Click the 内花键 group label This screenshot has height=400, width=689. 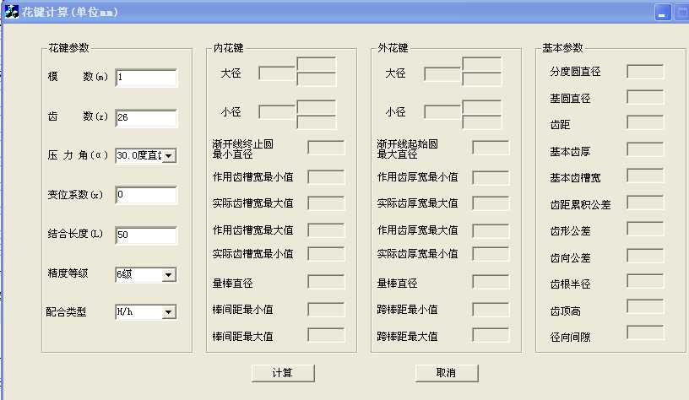(x=228, y=47)
